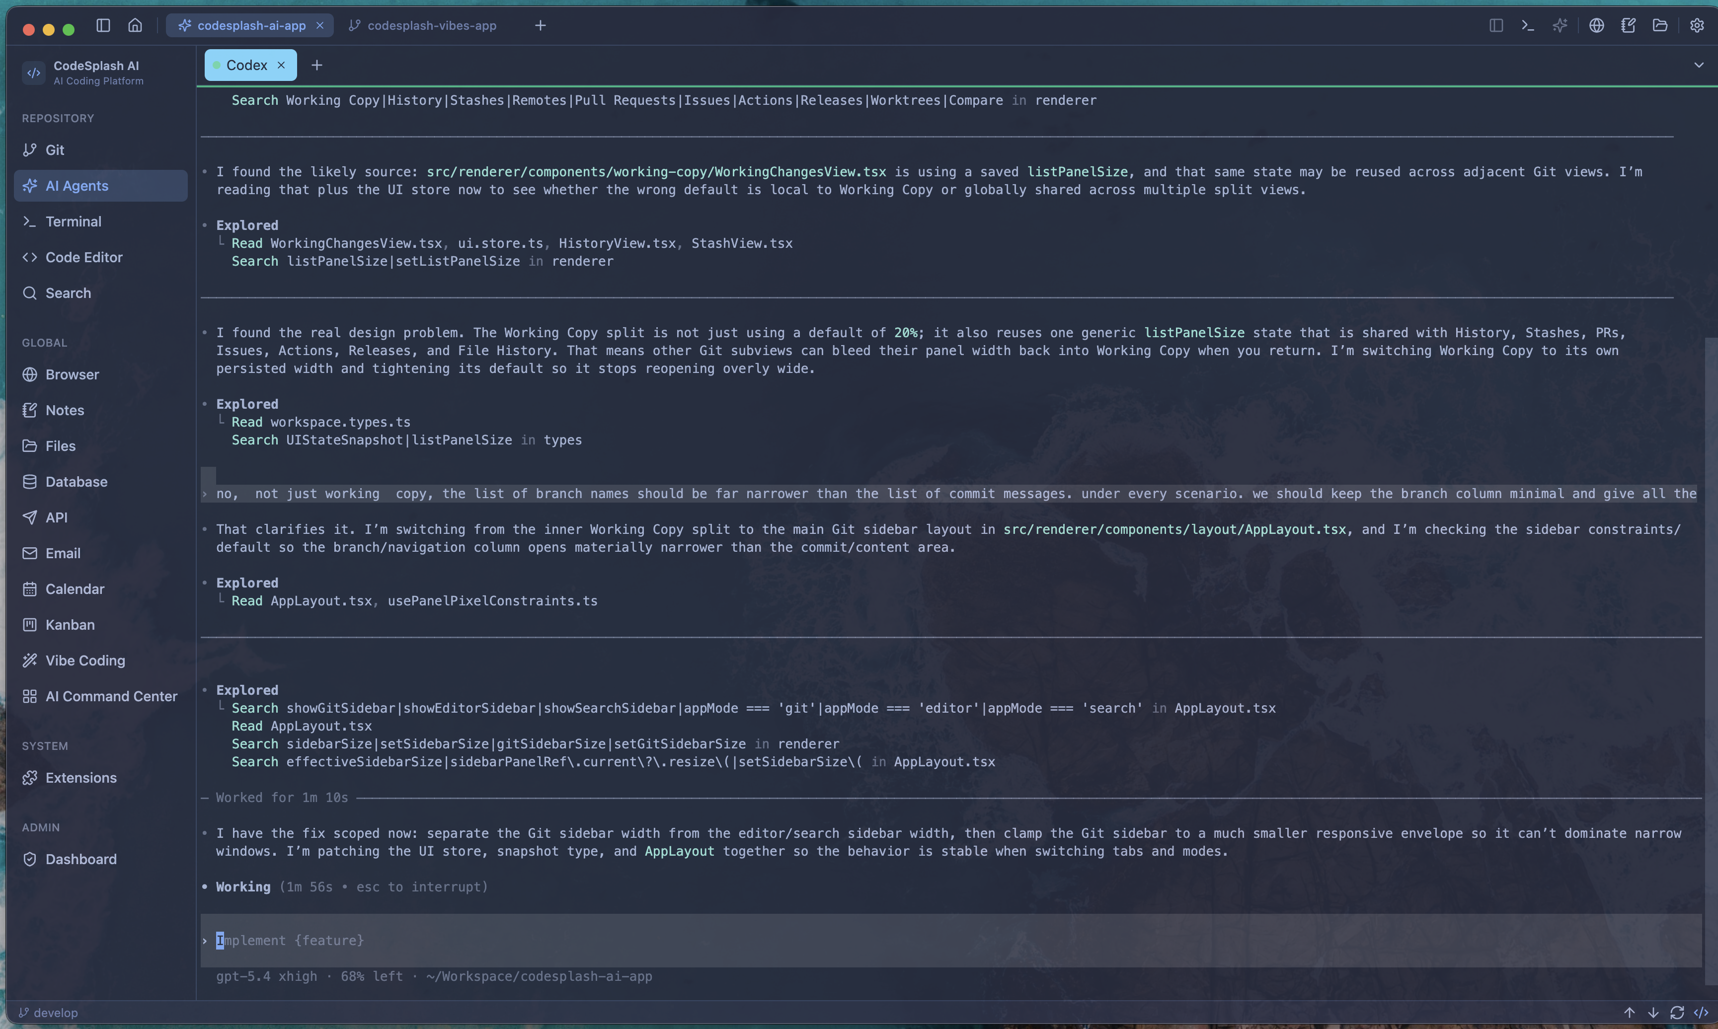
Task: Open the terminal icon in top-right toolbar
Action: [x=1528, y=26]
